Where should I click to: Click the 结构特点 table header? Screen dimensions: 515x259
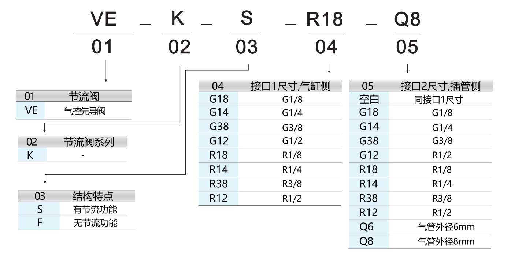click(93, 196)
